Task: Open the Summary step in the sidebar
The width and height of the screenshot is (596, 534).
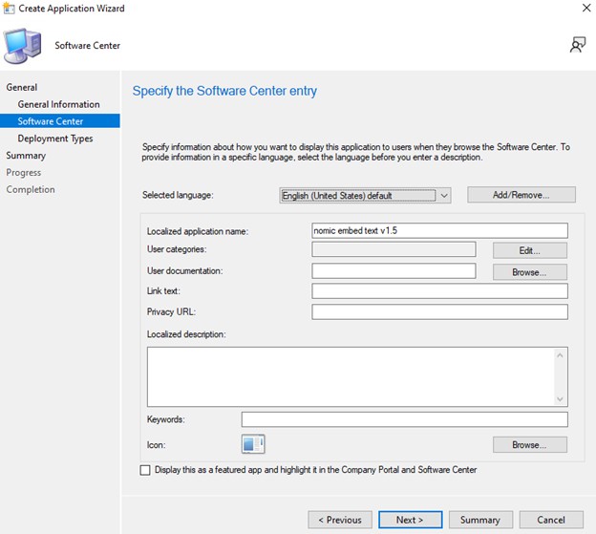Action: tap(26, 156)
